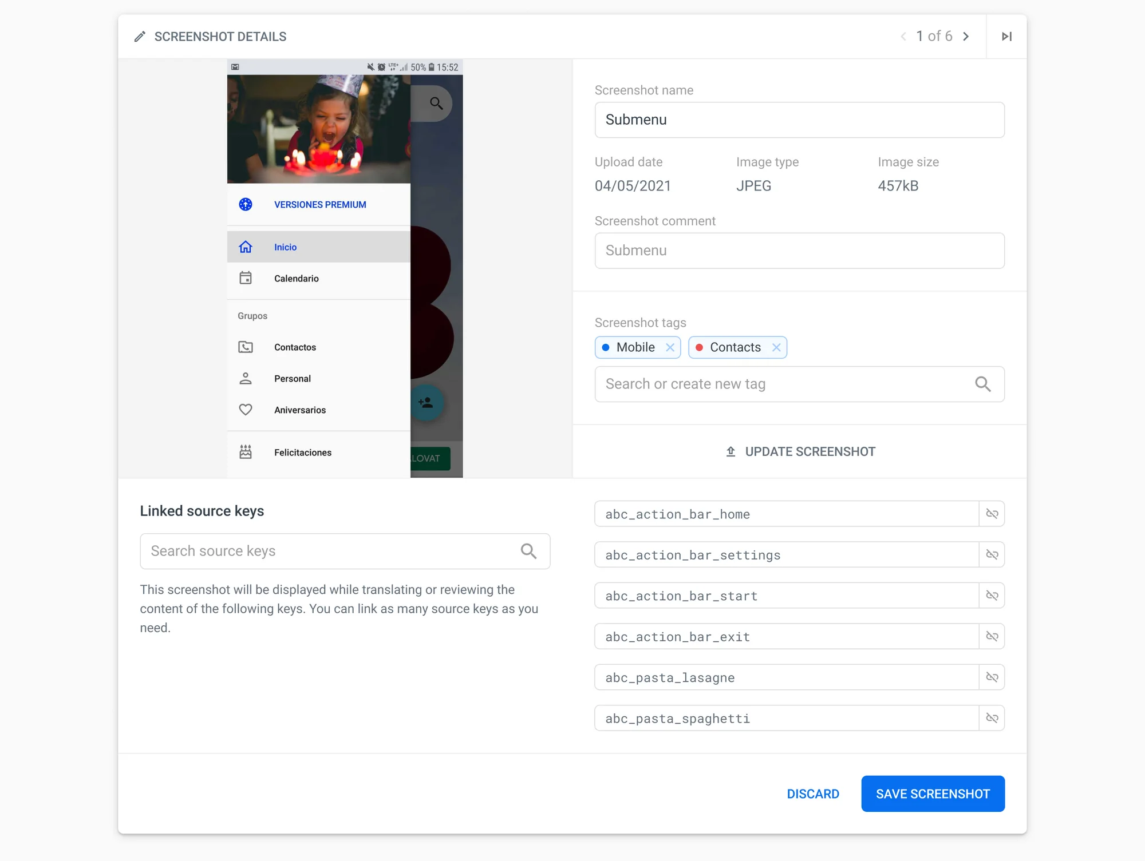This screenshot has width=1145, height=861.
Task: Remove the Contacts tag
Action: 776,347
